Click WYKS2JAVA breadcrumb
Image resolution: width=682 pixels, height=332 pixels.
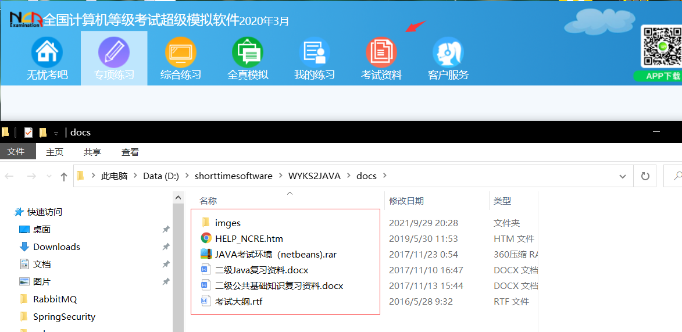315,176
